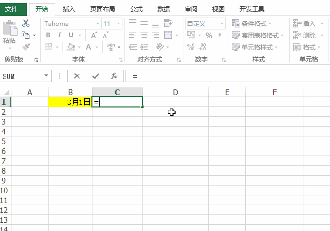Decrease indent

click(x=133, y=47)
